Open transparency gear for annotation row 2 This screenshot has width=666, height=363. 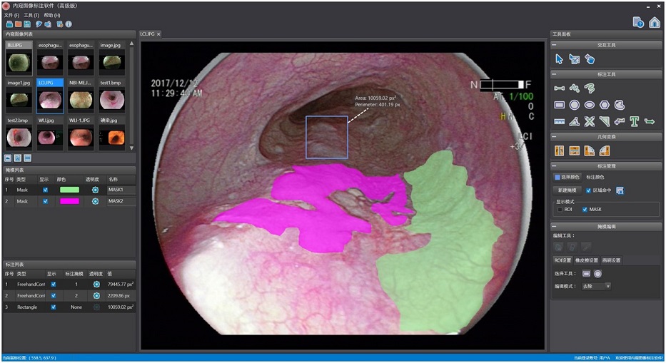click(x=96, y=295)
